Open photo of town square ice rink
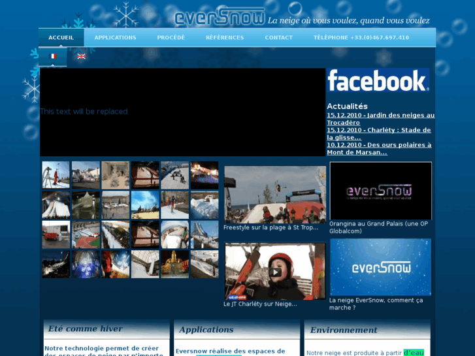 coord(116,205)
